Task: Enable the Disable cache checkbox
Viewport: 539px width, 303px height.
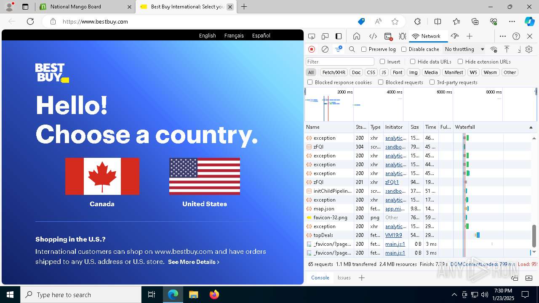Action: point(404,49)
